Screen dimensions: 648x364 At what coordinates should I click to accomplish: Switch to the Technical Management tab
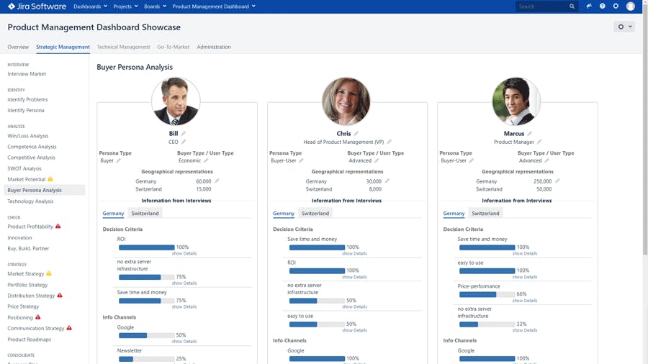click(x=123, y=47)
